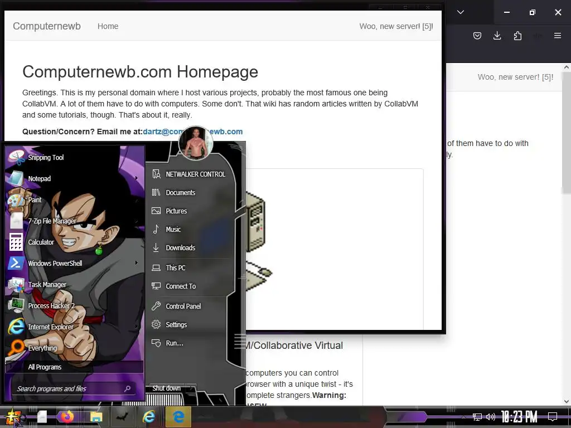Expand Windows PowerShell submenu arrow

tap(136, 263)
